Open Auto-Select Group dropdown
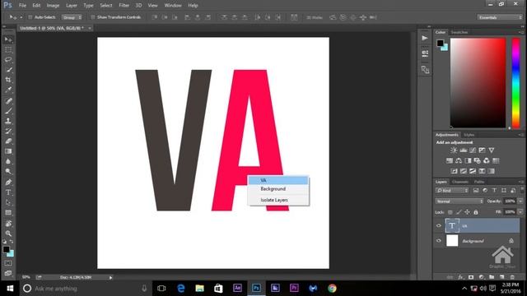 tap(72, 17)
